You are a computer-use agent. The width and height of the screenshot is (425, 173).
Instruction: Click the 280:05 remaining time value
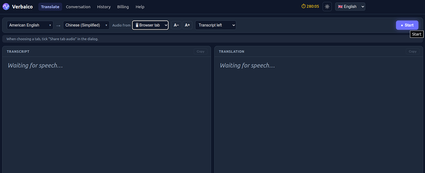(x=313, y=6)
